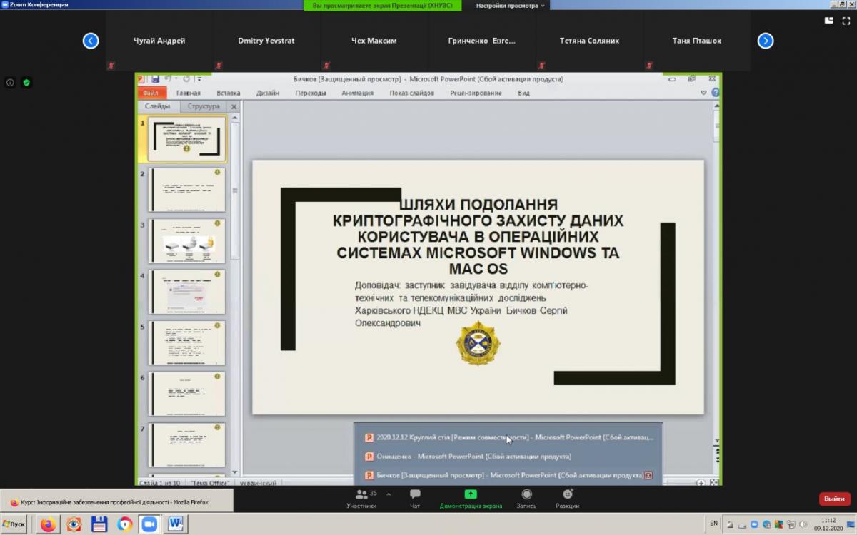Click the Пуск start button
Image resolution: width=857 pixels, height=535 pixels.
[14, 524]
